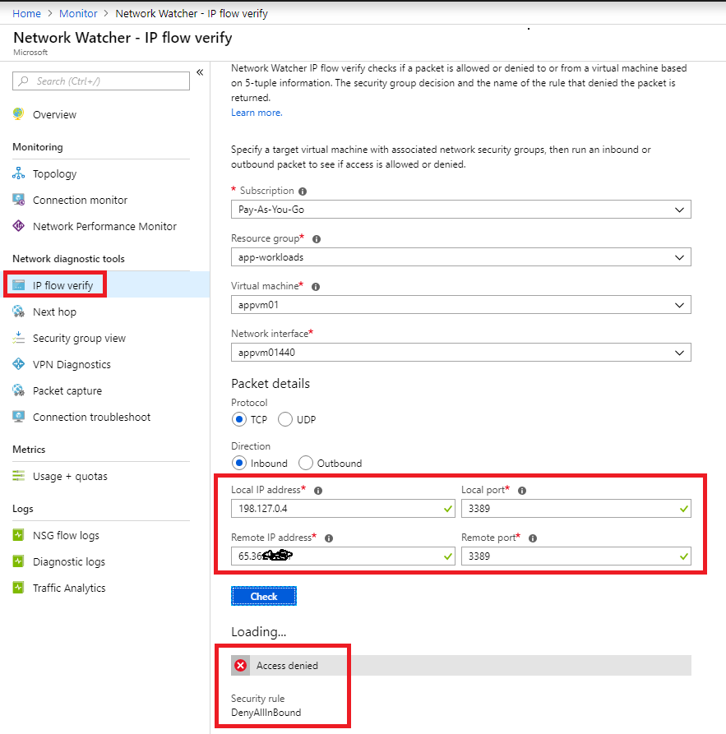Open the Subscription dropdown Pay-As-You-Go
726x734 pixels.
(461, 210)
